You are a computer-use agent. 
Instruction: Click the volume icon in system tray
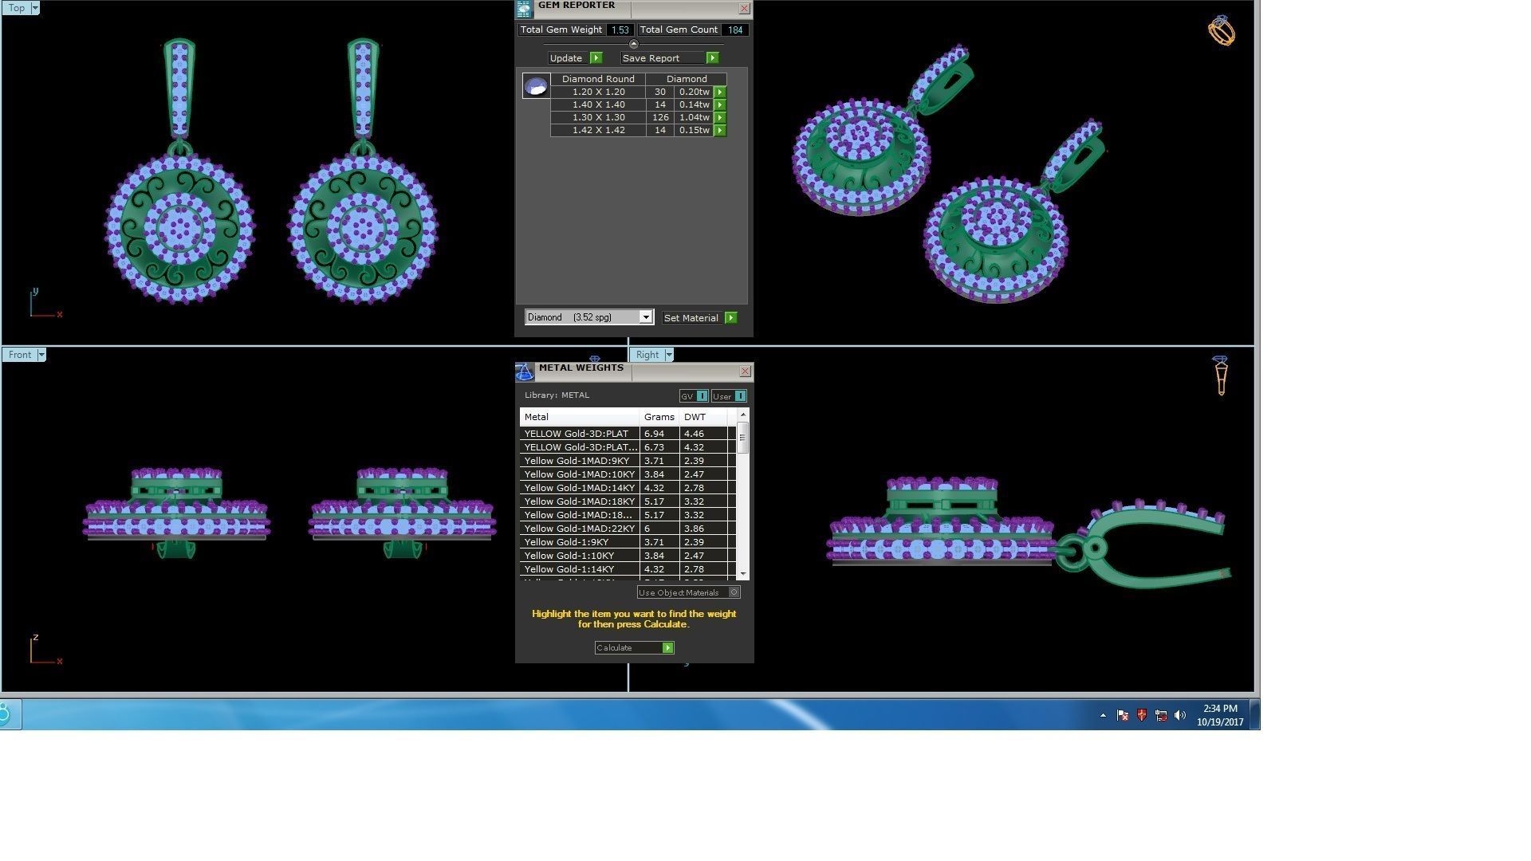pos(1180,716)
